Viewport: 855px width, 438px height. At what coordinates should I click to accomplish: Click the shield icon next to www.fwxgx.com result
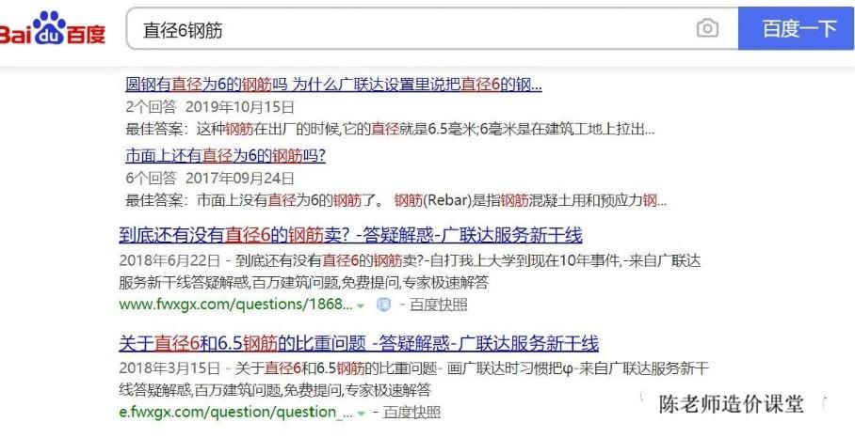coord(384,305)
